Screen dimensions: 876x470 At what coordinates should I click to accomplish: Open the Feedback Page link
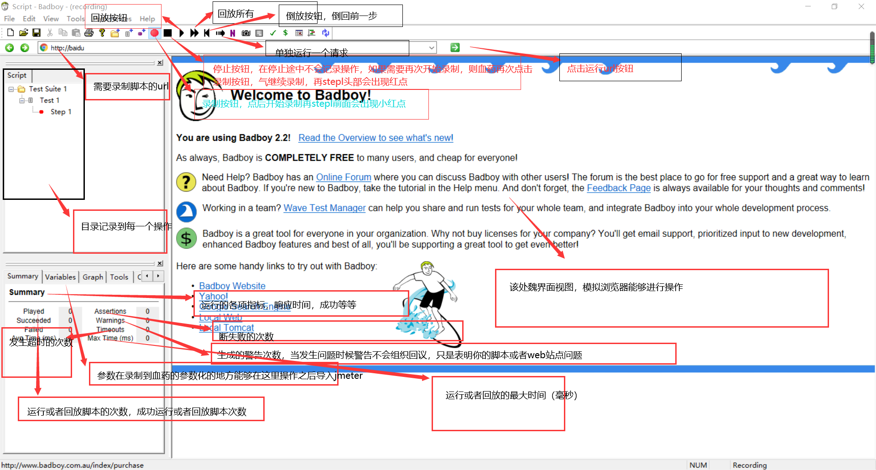pos(619,188)
